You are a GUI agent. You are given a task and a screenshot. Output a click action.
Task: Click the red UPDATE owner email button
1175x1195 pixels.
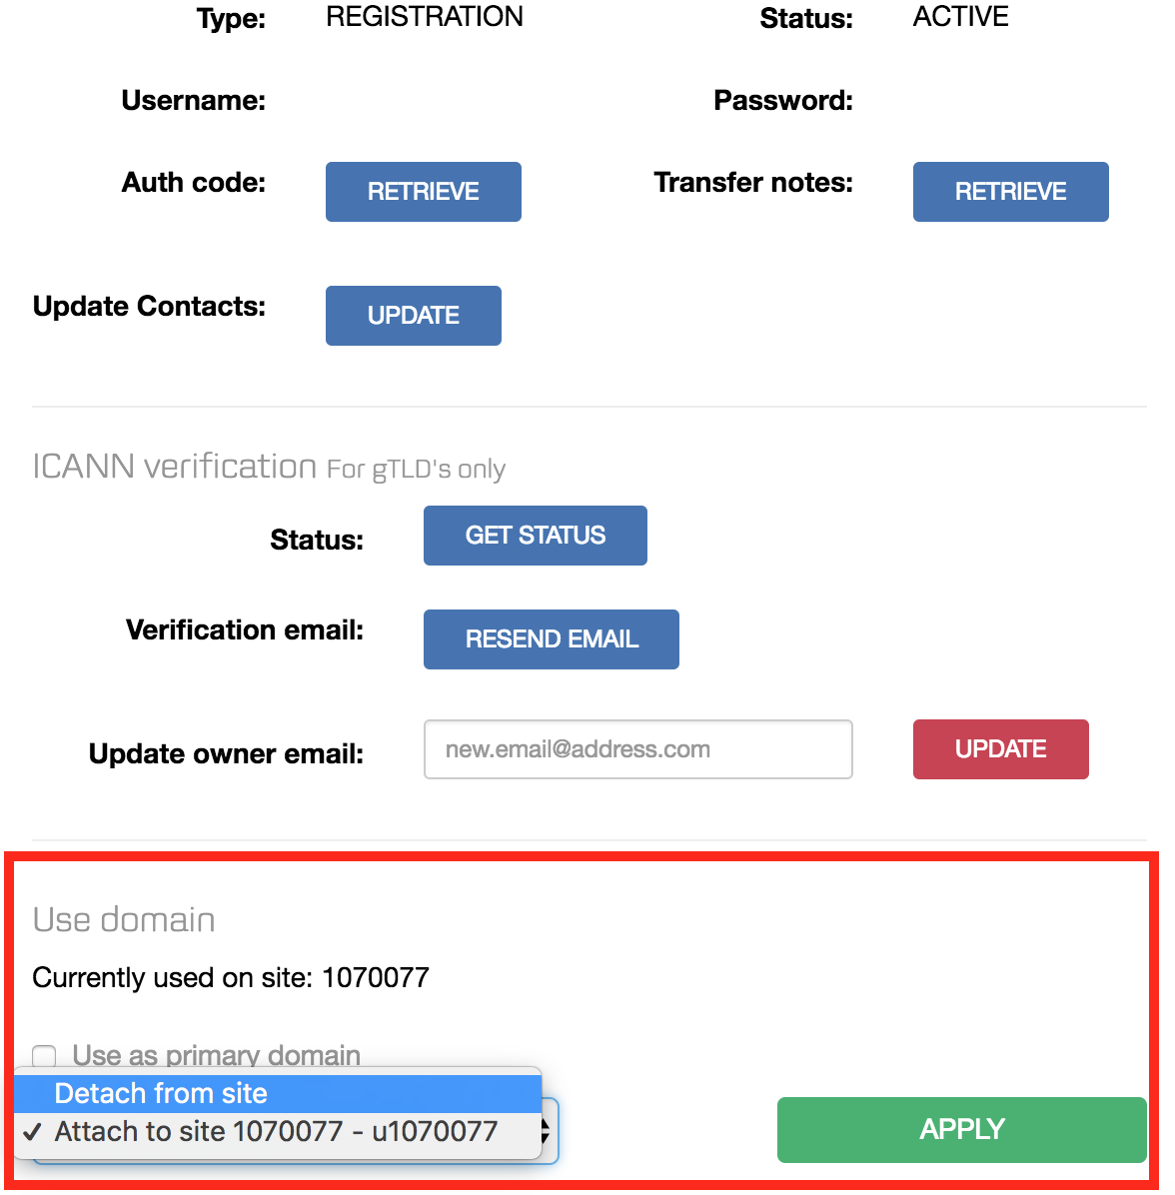1000,749
